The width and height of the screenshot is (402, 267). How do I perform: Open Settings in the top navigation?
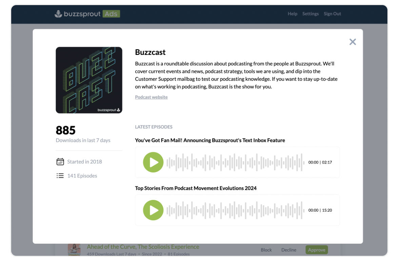click(x=310, y=14)
